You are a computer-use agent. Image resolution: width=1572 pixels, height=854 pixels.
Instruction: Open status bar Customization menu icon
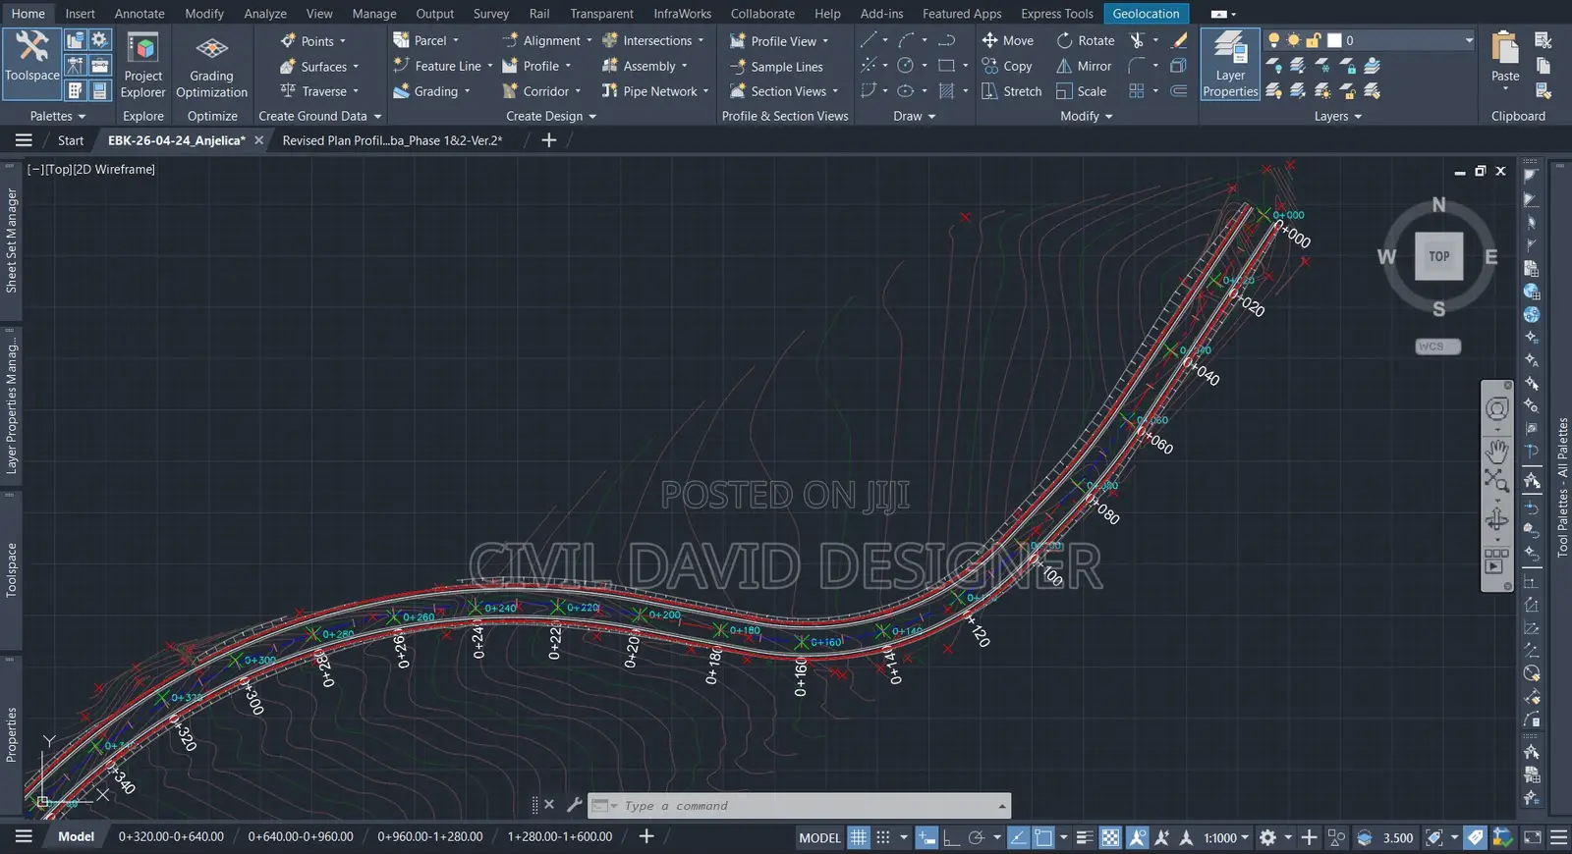pyautogui.click(x=1558, y=837)
